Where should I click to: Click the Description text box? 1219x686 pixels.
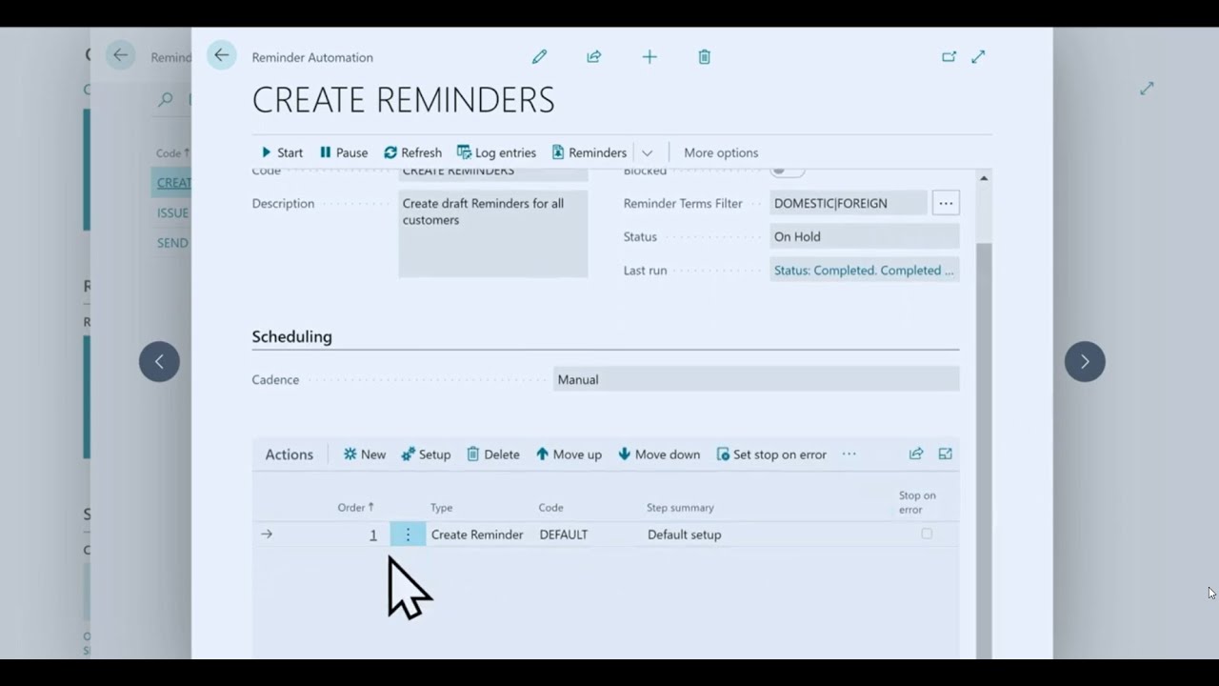coord(492,233)
